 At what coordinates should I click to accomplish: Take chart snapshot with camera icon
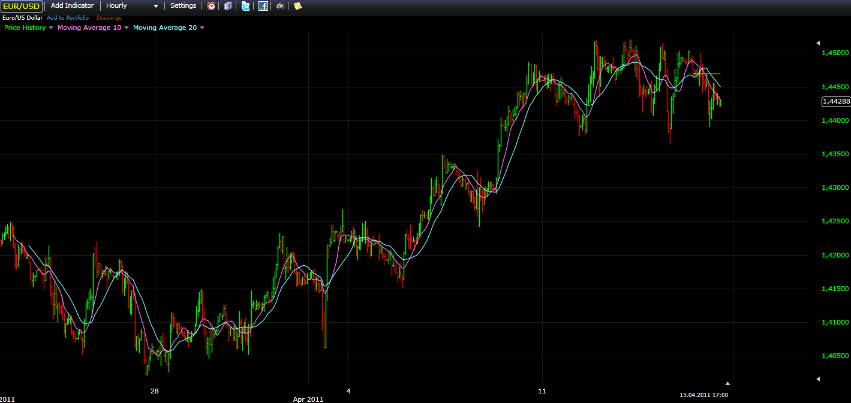tap(281, 6)
